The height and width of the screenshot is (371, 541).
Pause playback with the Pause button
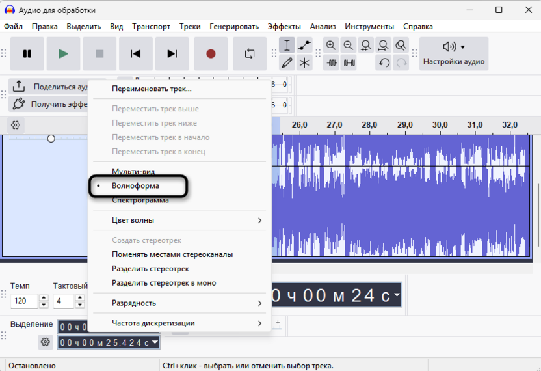[x=27, y=54]
